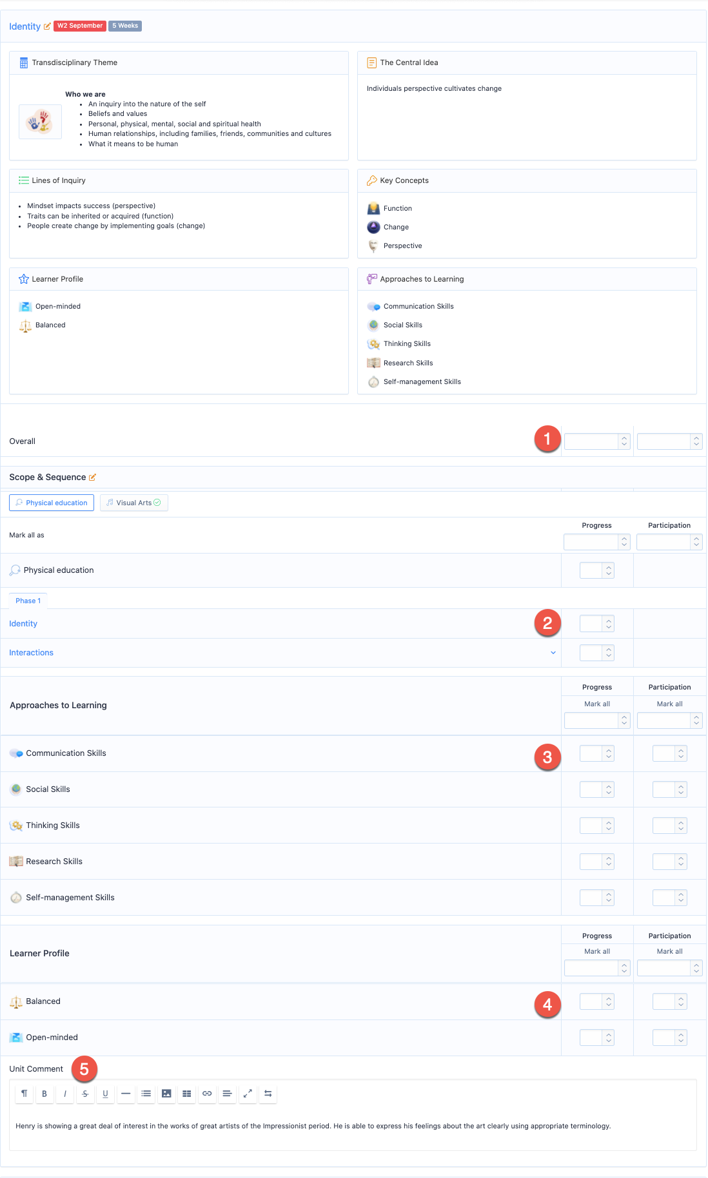This screenshot has width=708, height=1178.
Task: Insert an image into the Unit Comment
Action: tap(166, 1094)
